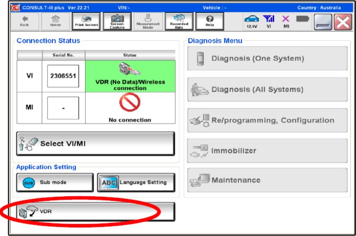Click the CONSULT-III plus logo icon
The height and width of the screenshot is (236, 356).
[16, 7]
